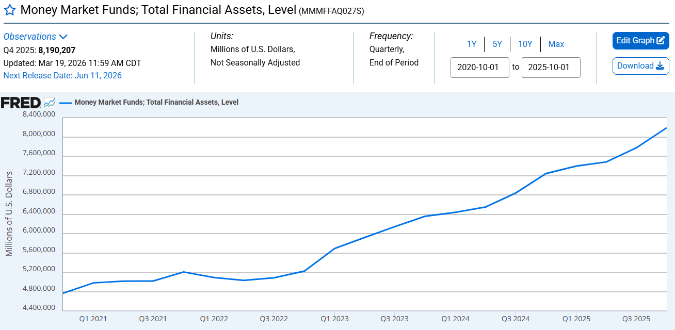
Task: Click the FRED logo chart icon
Action: click(x=50, y=102)
